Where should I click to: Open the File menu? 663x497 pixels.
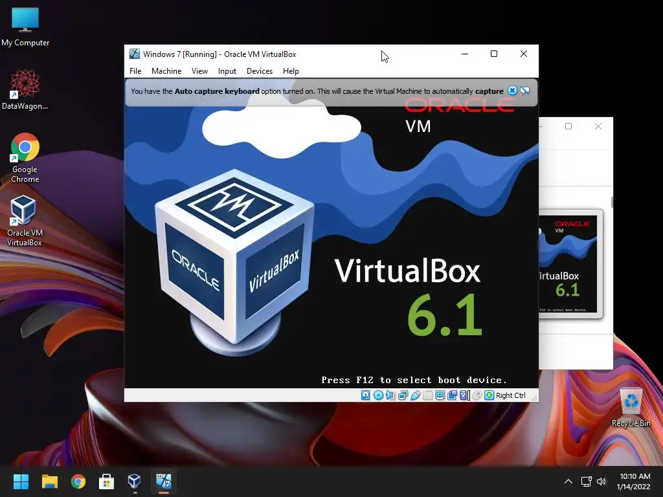point(135,71)
